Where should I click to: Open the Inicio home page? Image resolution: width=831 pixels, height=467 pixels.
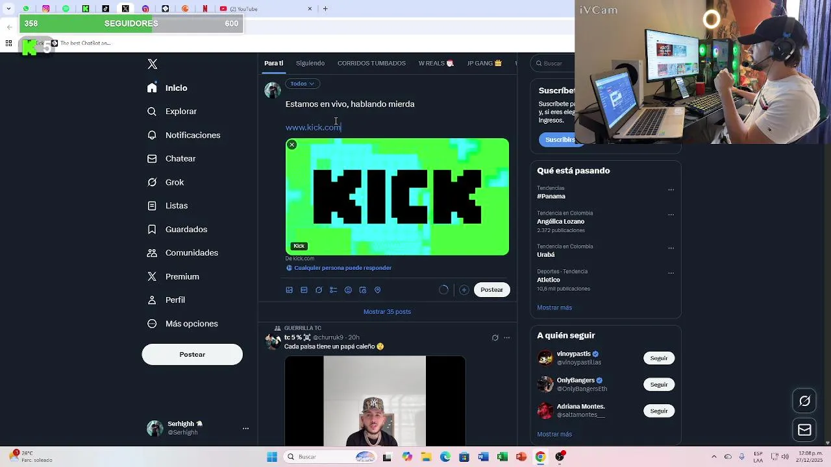167,88
